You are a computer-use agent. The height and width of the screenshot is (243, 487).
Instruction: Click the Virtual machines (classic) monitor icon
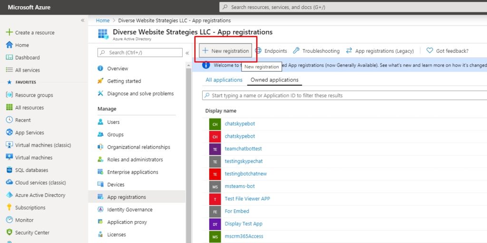[10, 145]
